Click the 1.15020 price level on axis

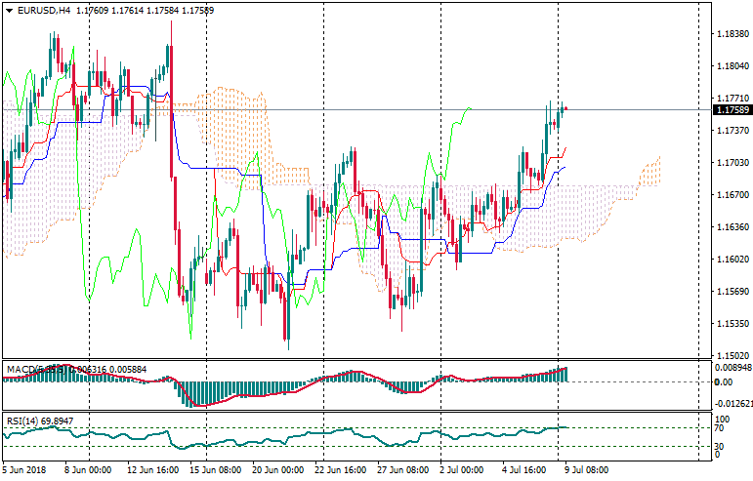pos(726,356)
